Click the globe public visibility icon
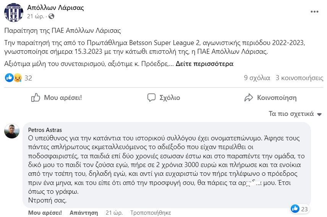The height and width of the screenshot is (217, 327). 51,16
